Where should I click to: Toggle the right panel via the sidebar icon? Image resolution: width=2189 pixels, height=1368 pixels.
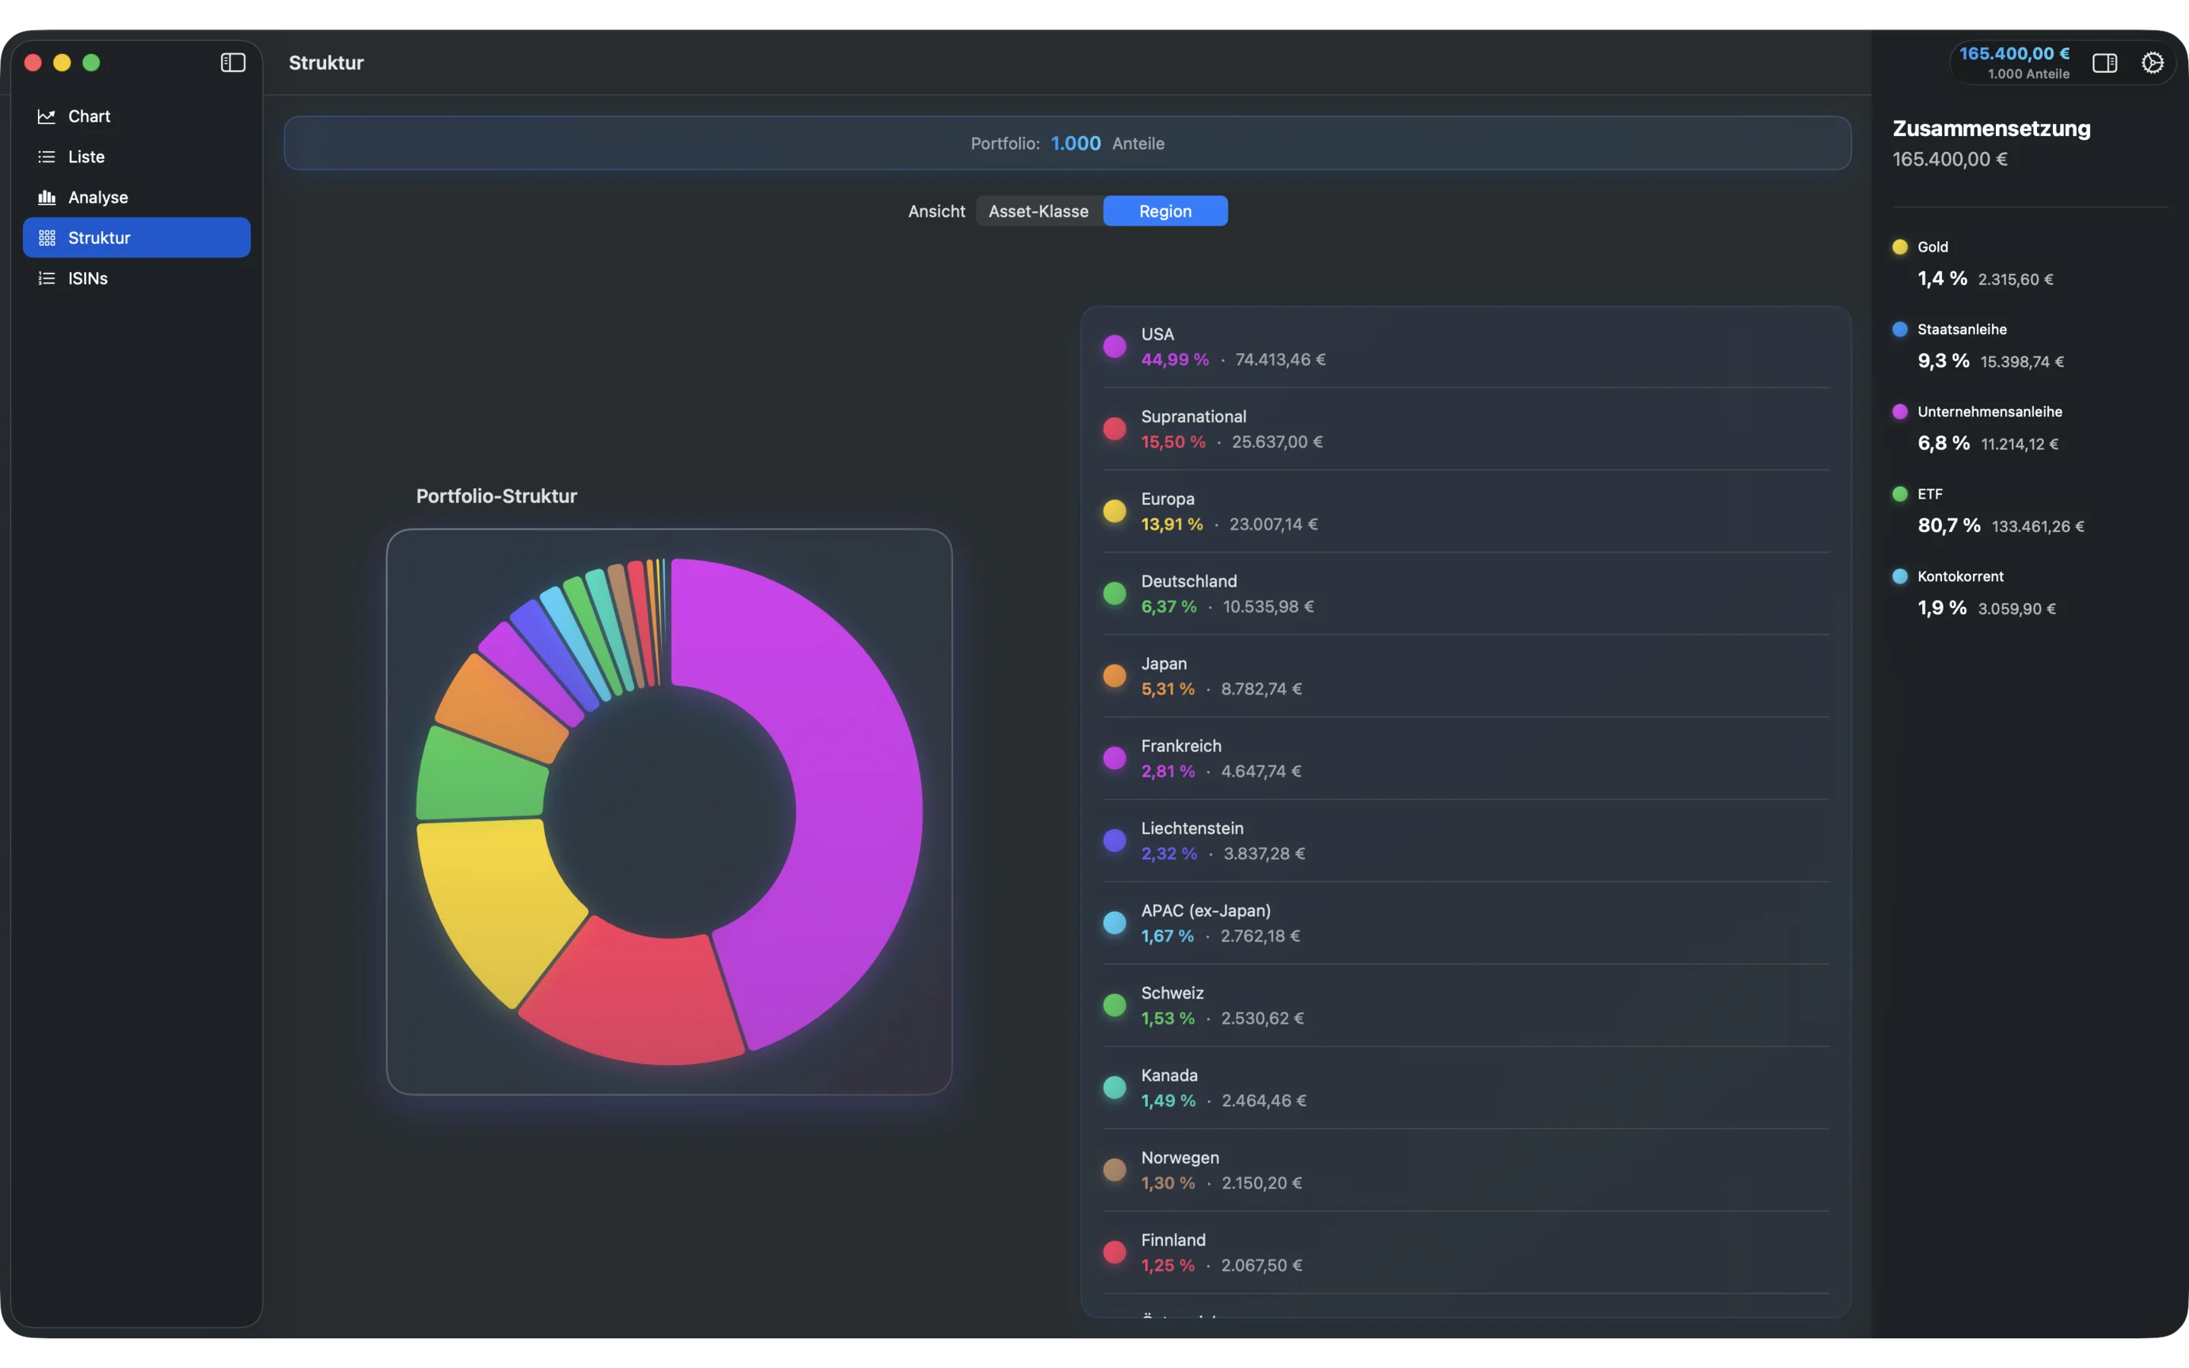point(2105,62)
